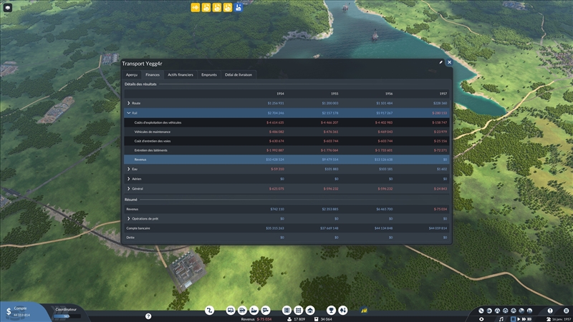This screenshot has width=573, height=322.
Task: Click the Dette row
Action: point(286,238)
